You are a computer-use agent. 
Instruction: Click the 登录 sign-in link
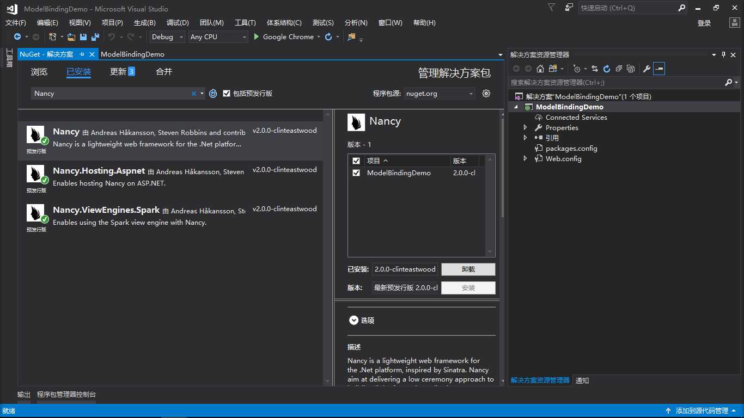tap(704, 23)
